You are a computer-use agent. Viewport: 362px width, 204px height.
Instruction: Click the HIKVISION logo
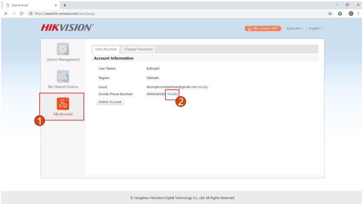67,28
